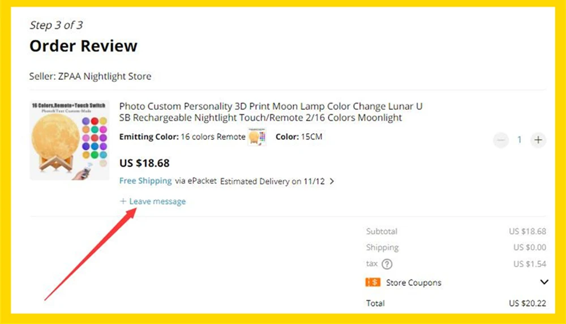566x324 pixels.
Task: Click the small 16 colors Remote variant image
Action: (x=257, y=137)
